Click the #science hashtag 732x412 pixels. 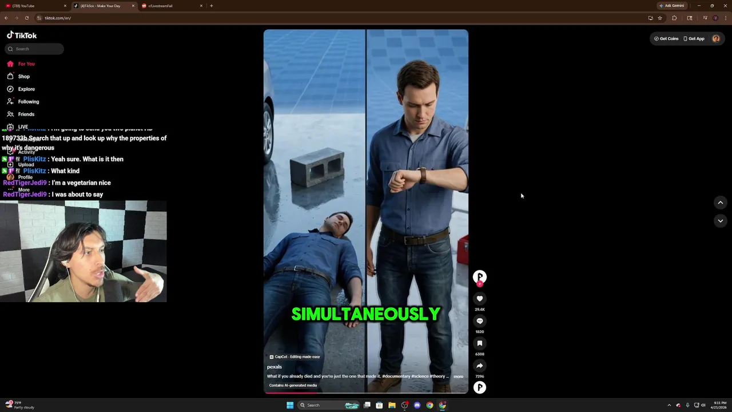tap(420, 377)
